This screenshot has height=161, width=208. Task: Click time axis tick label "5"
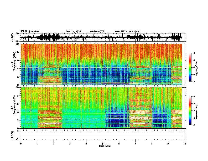click(103, 144)
